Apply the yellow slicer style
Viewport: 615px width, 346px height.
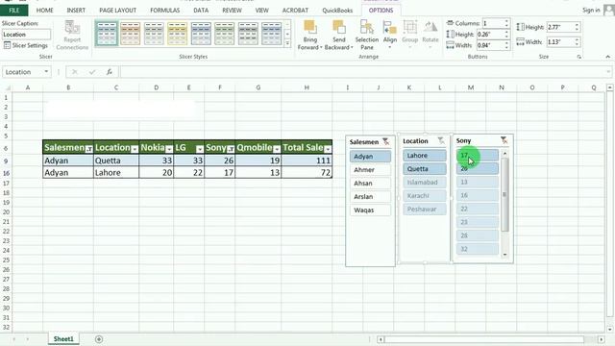coord(177,34)
